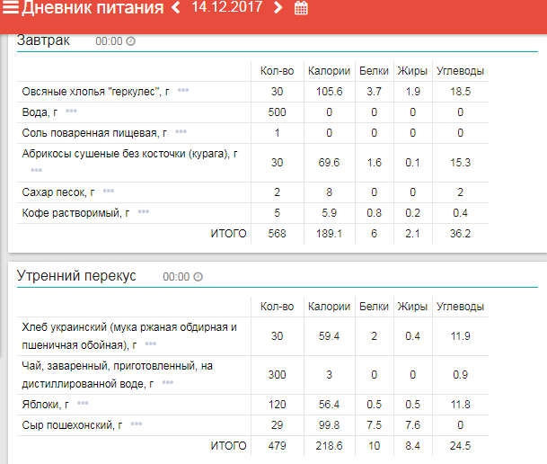Click the Завтрак time 00:00

tap(108, 41)
